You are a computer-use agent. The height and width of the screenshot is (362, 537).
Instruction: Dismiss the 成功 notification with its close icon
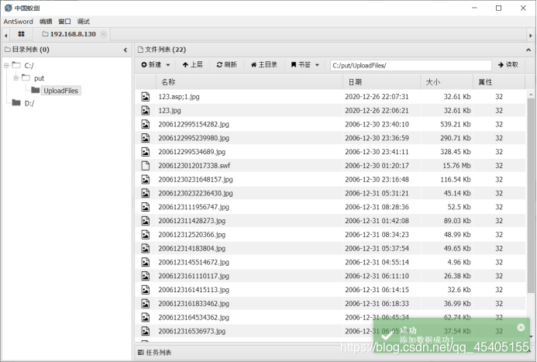(521, 327)
